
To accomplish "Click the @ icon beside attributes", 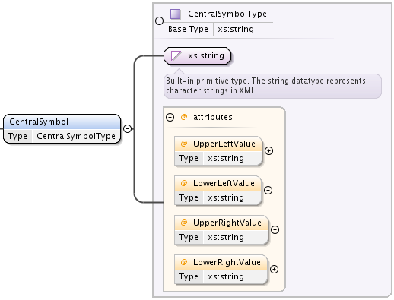I will click(184, 117).
